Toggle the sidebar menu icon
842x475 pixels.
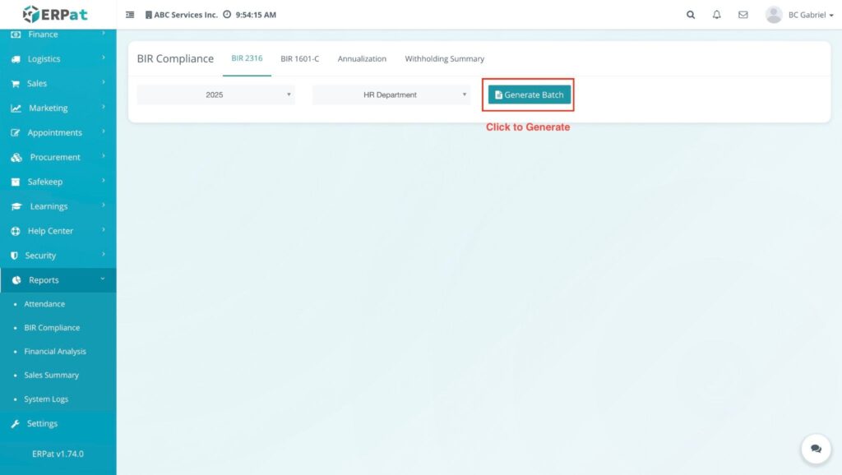[x=130, y=15]
